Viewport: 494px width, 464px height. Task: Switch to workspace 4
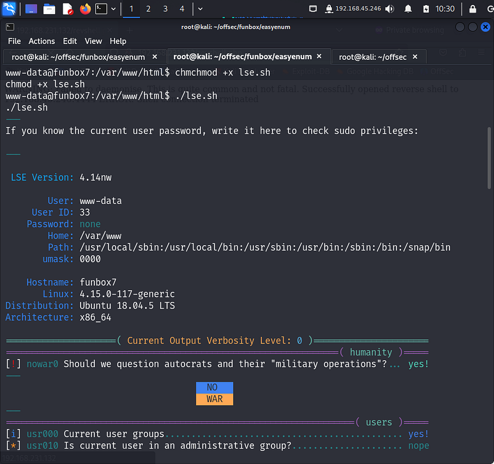(182, 9)
